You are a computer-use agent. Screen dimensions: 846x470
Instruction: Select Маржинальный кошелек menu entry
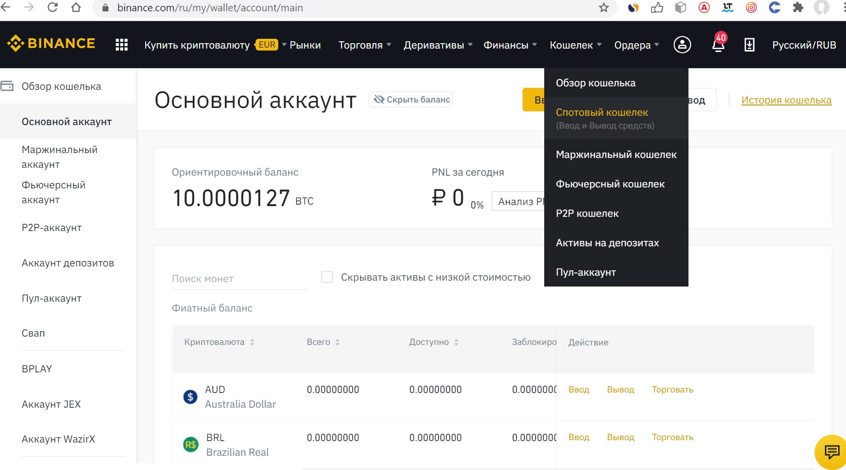tap(616, 155)
